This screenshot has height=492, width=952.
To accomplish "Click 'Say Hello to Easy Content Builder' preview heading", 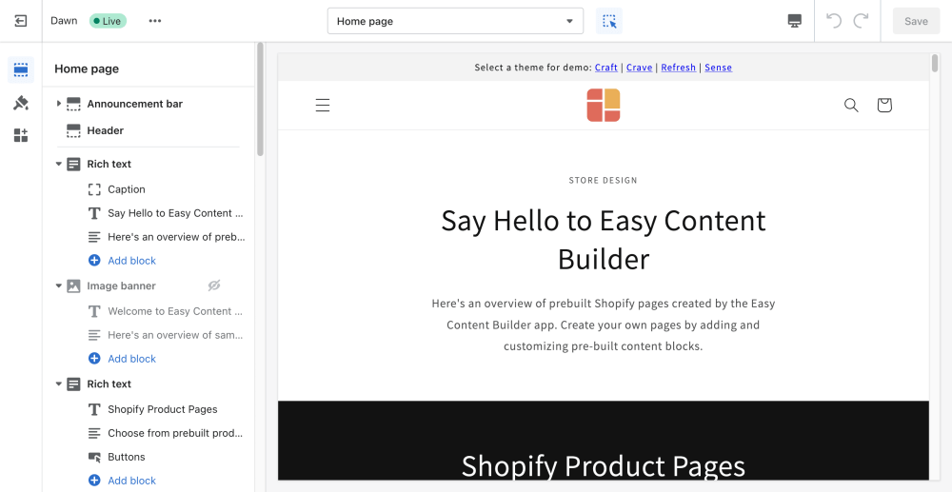I will [x=604, y=240].
